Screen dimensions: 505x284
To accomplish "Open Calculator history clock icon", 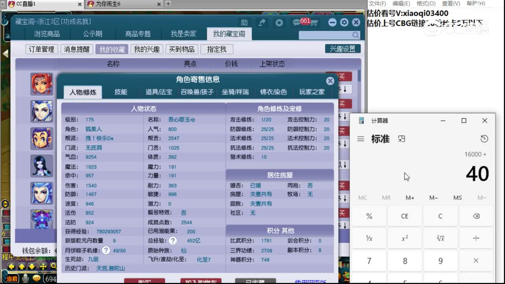I will coord(484,138).
